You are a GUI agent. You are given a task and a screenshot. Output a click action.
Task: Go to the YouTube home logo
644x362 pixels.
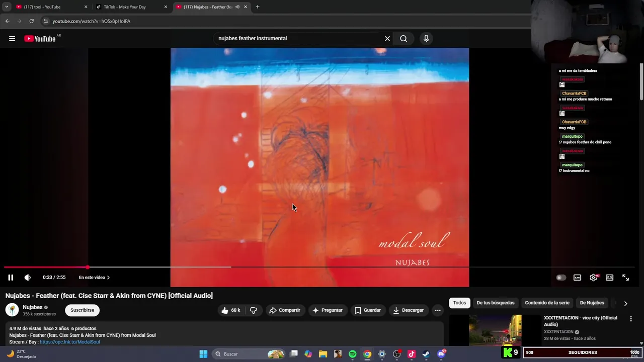pyautogui.click(x=40, y=39)
